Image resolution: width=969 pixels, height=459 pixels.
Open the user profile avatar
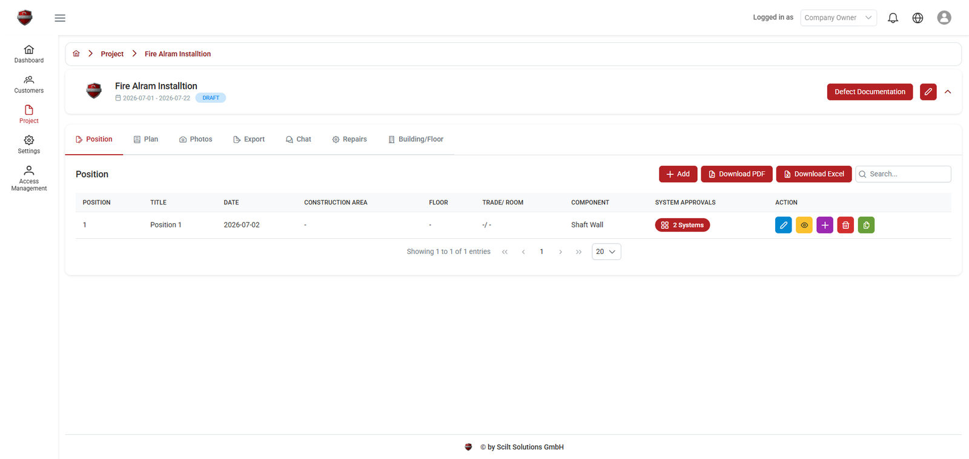[944, 18]
